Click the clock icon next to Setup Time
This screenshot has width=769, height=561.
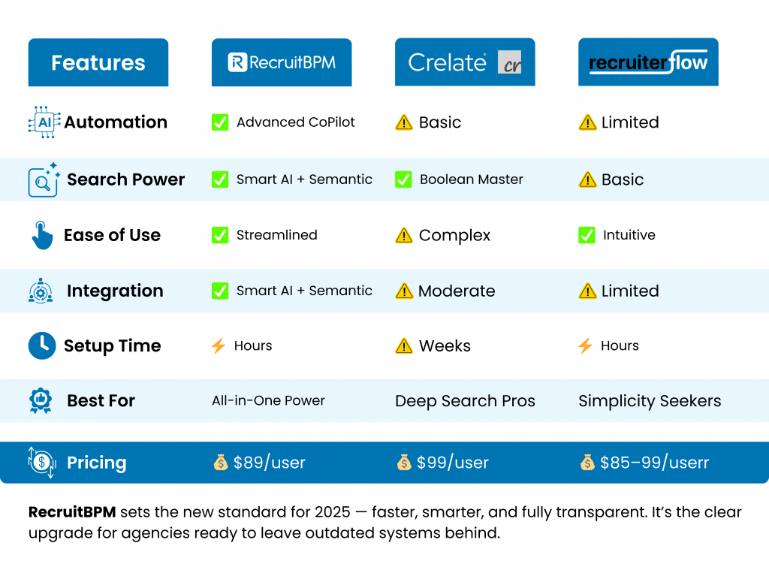coord(42,345)
